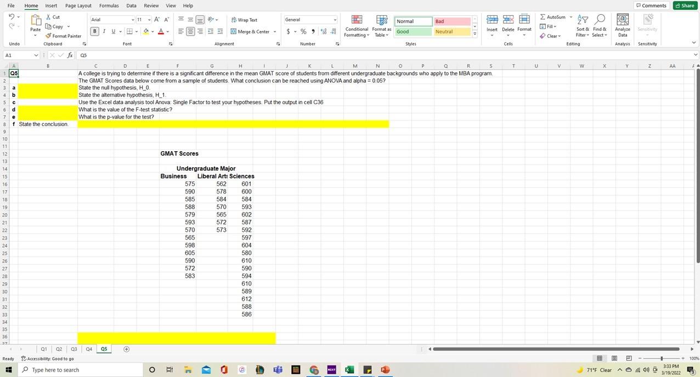Switch to the Formulas ribbon tab
Screen dimensions: 700x377
pos(109,5)
